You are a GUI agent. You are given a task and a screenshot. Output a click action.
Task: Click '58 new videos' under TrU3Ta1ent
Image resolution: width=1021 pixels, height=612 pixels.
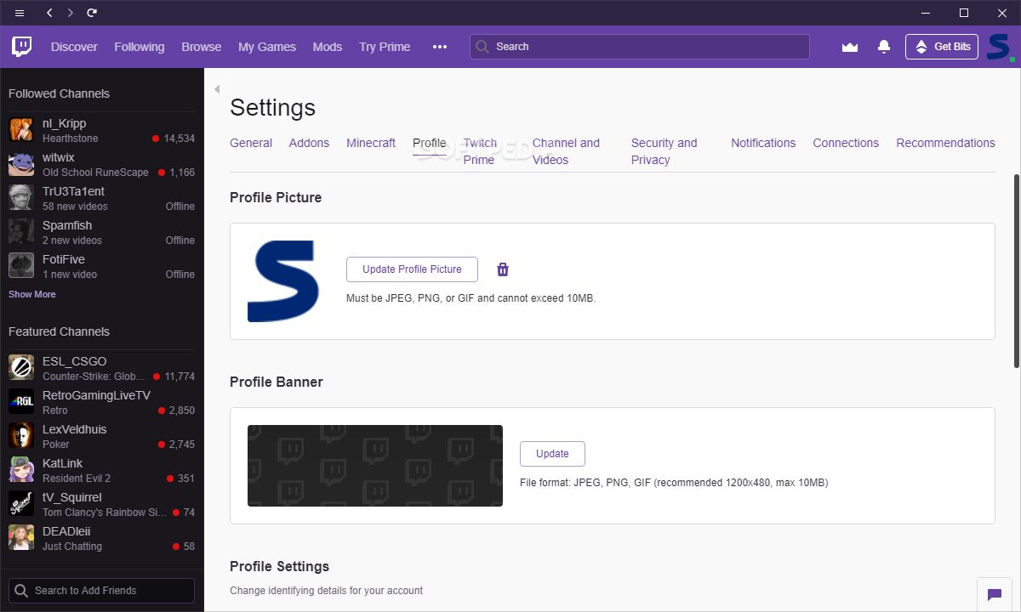coord(75,207)
